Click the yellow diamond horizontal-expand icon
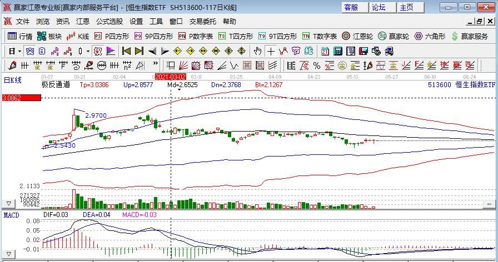498x262 pixels. pyautogui.click(x=203, y=51)
